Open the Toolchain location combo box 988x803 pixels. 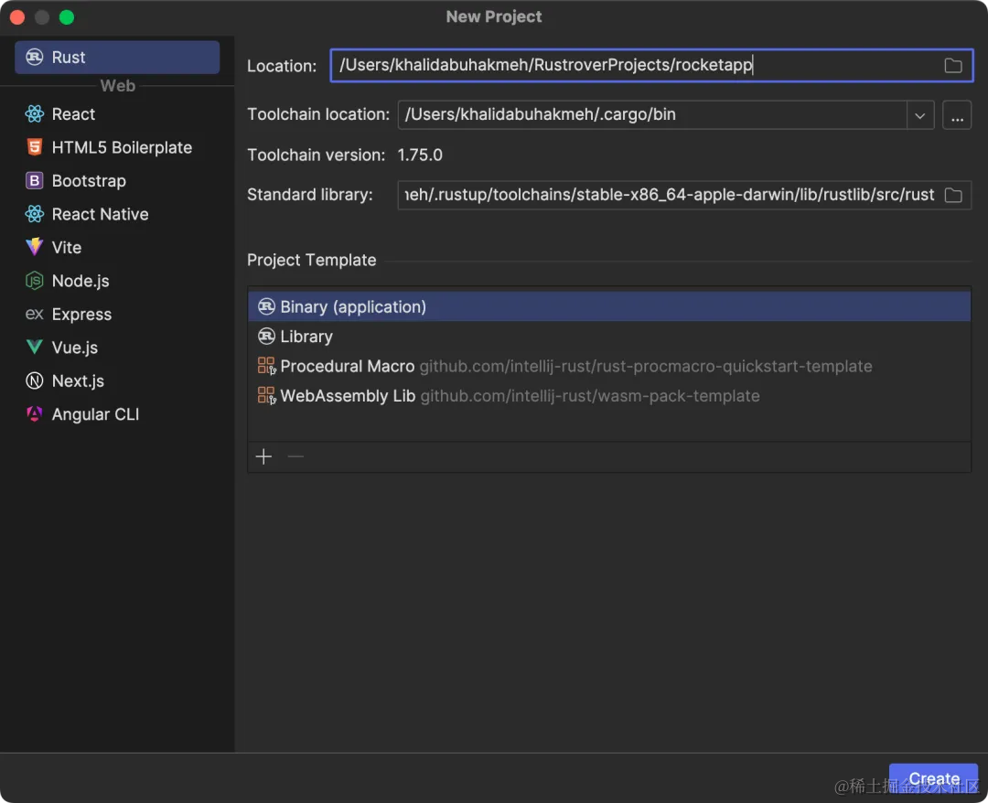tap(666, 115)
